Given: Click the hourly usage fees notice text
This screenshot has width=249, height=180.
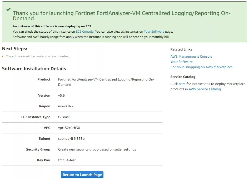Looking at the screenshot, I should tap(91, 37).
